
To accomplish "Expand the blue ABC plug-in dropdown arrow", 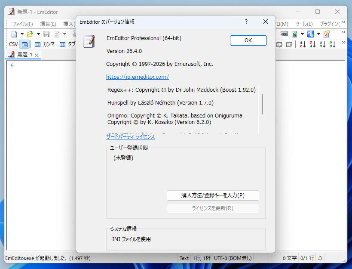I will click(318, 34).
